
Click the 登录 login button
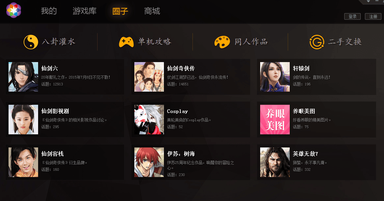point(352,16)
